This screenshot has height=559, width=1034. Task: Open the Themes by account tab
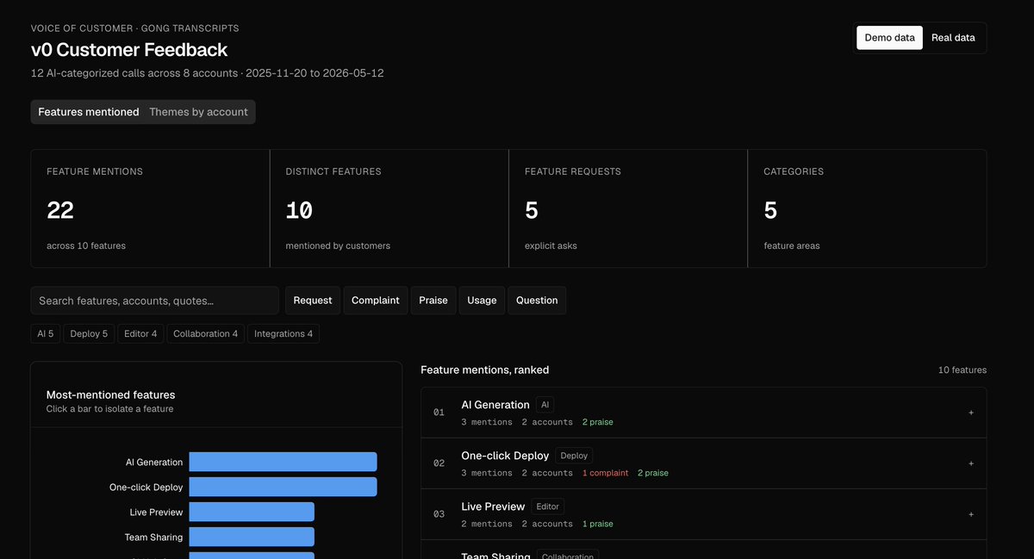click(198, 112)
